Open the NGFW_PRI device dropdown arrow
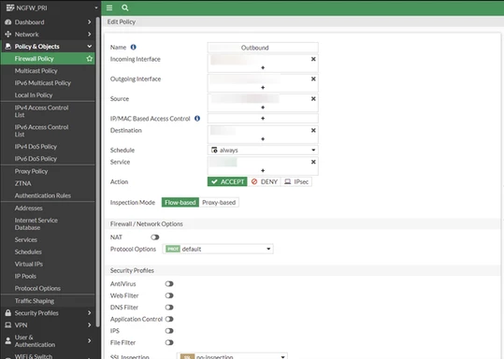Image resolution: width=504 pixels, height=359 pixels. click(x=96, y=7)
